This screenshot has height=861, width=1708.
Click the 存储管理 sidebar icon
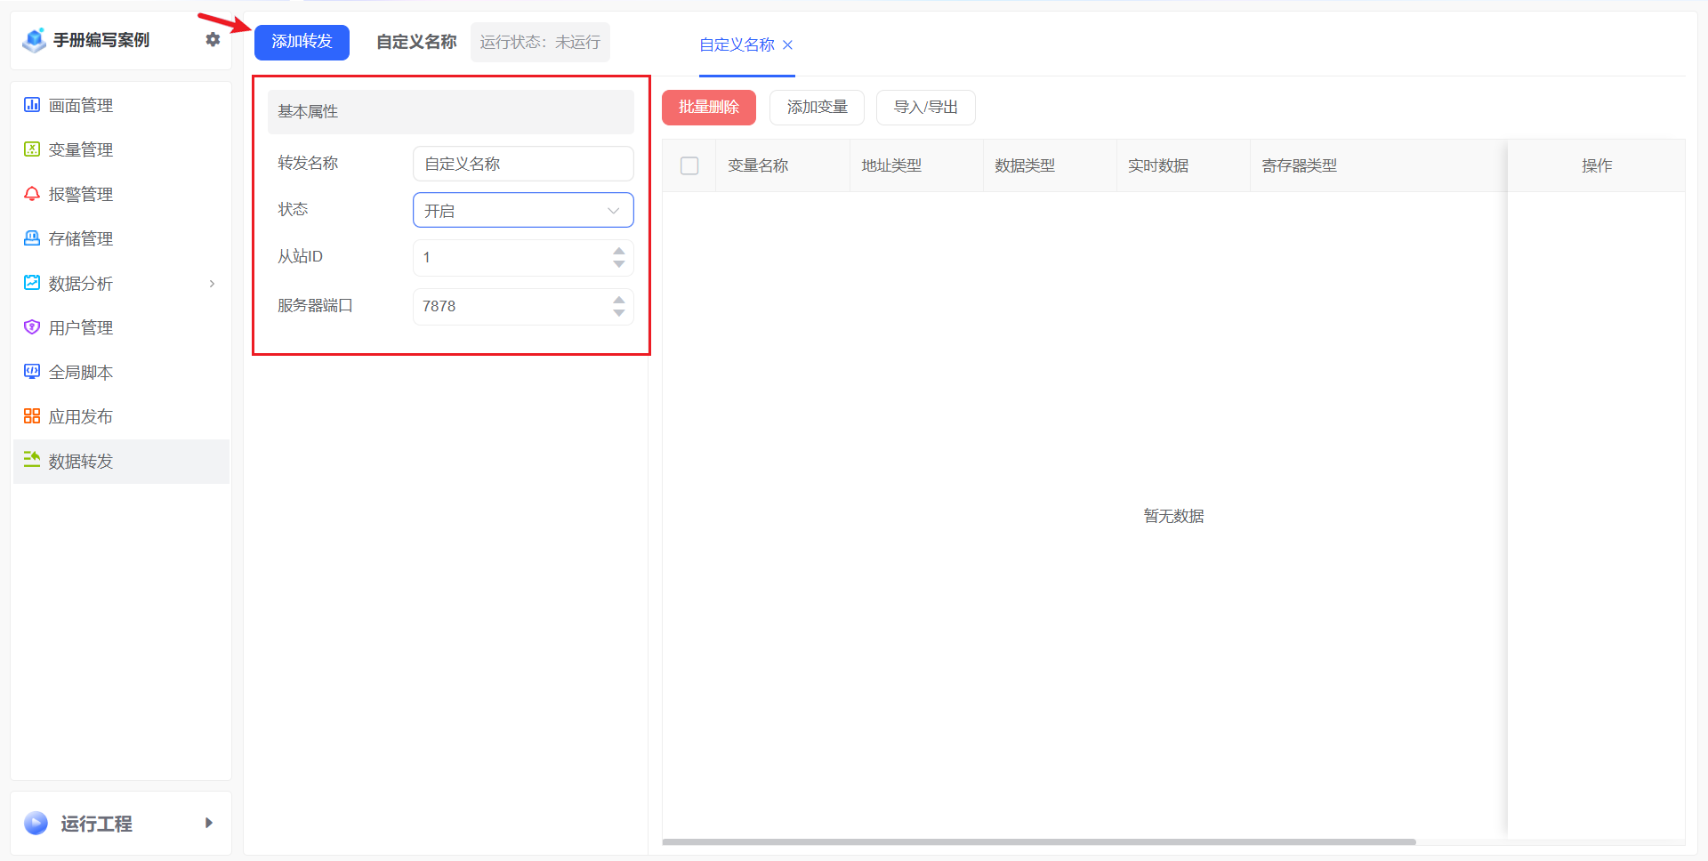tap(32, 238)
